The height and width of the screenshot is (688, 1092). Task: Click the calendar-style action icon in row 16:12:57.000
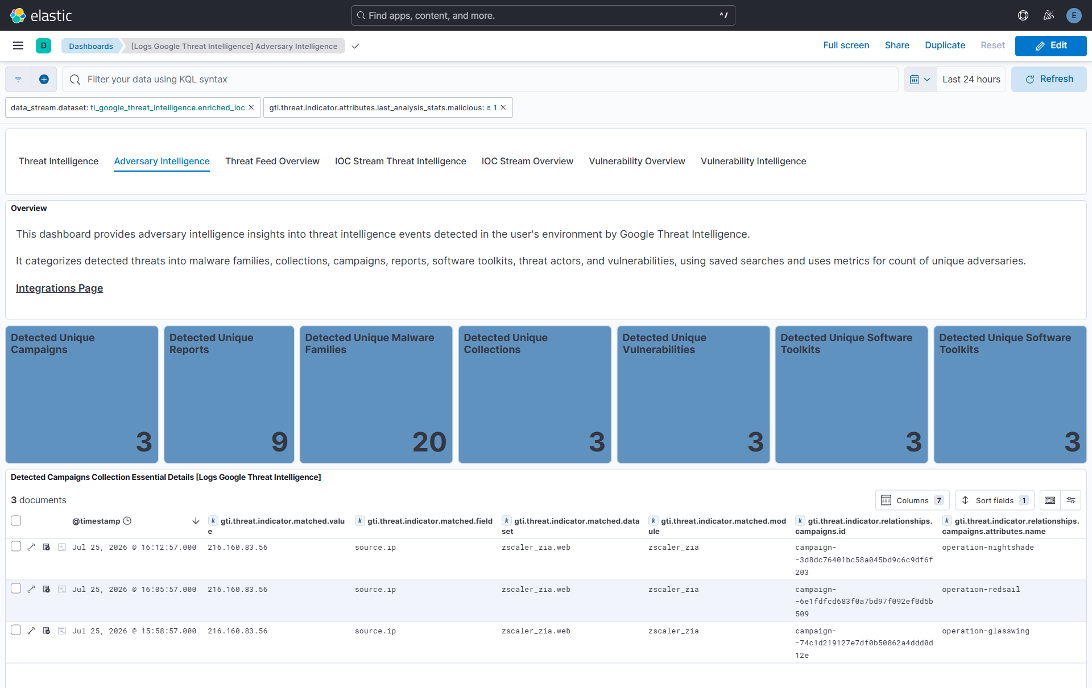point(47,547)
